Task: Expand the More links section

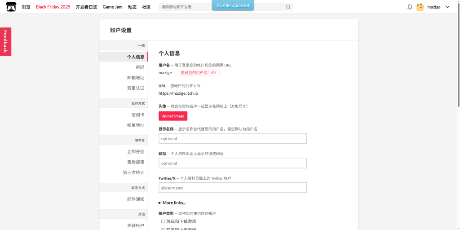Action: [x=172, y=203]
